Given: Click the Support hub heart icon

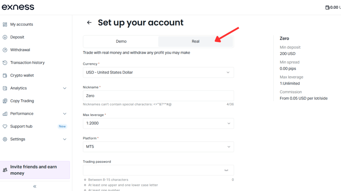Looking at the screenshot, I should coord(5,127).
